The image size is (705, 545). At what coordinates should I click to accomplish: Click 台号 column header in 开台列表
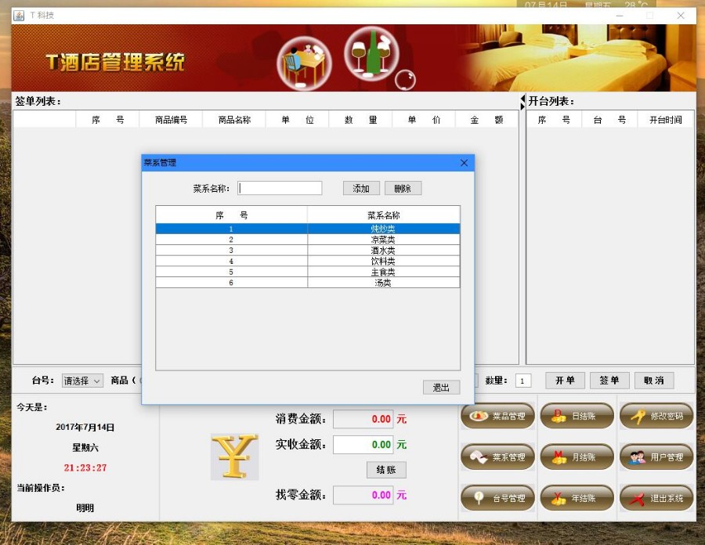click(609, 120)
